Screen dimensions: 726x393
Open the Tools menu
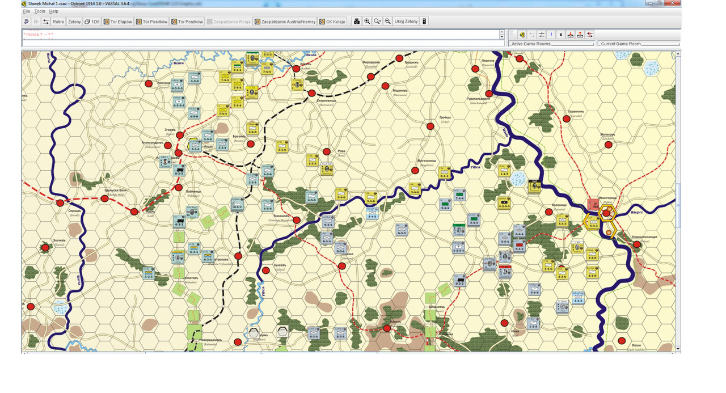tap(40, 11)
